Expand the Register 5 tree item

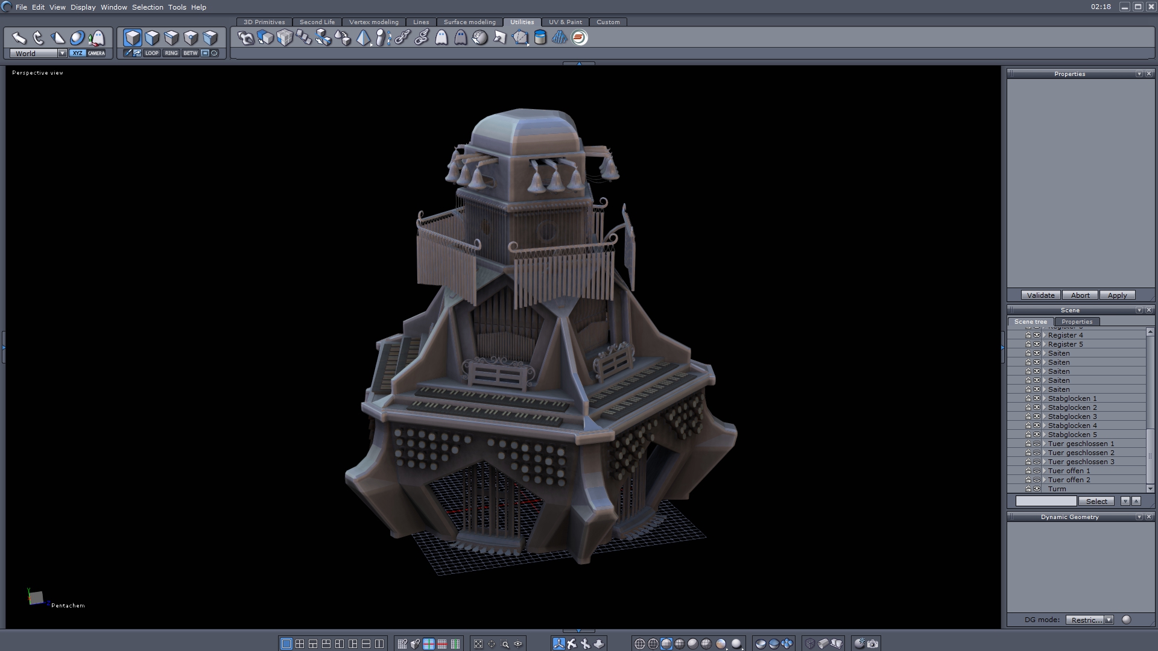1044,344
